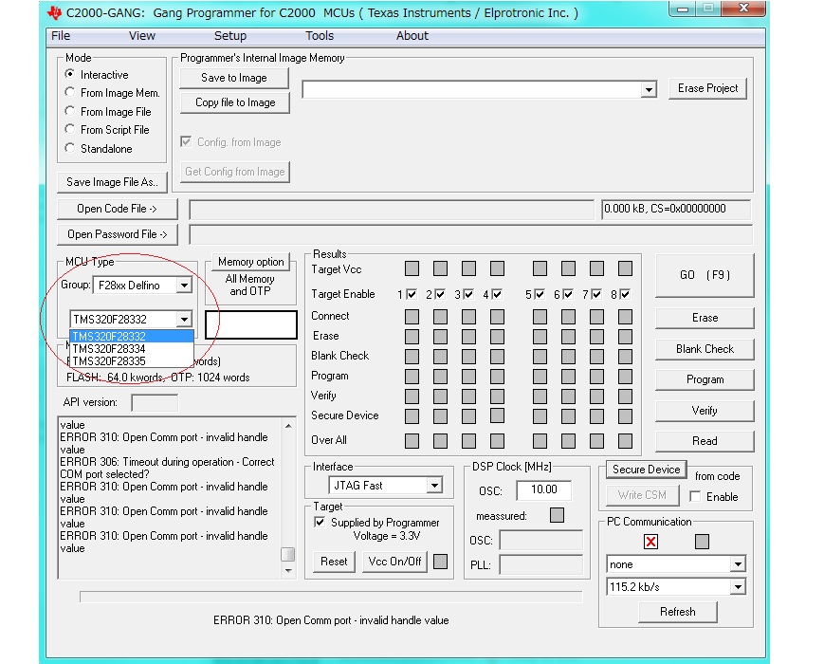Select the Interactive mode radio button
This screenshot has height=664, width=824.
(x=69, y=74)
